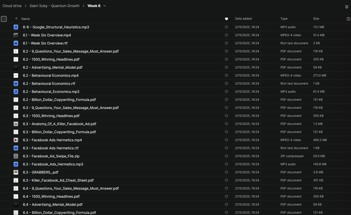Click the zip archive icon of Facebook_Ad_Swipe_File.zip
The image size is (351, 215).
(x=16, y=156)
